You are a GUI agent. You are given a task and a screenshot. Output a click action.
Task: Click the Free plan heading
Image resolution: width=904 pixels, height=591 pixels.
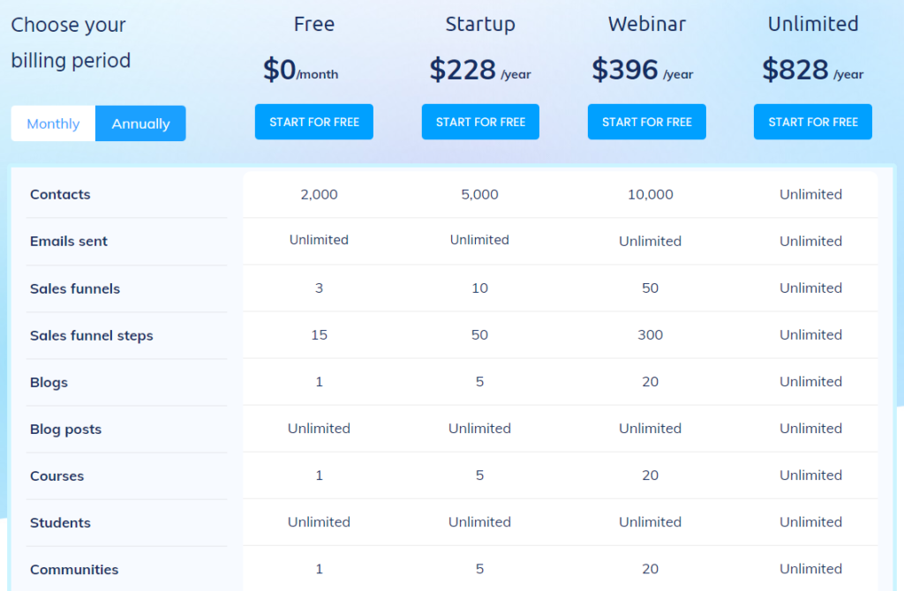314,25
